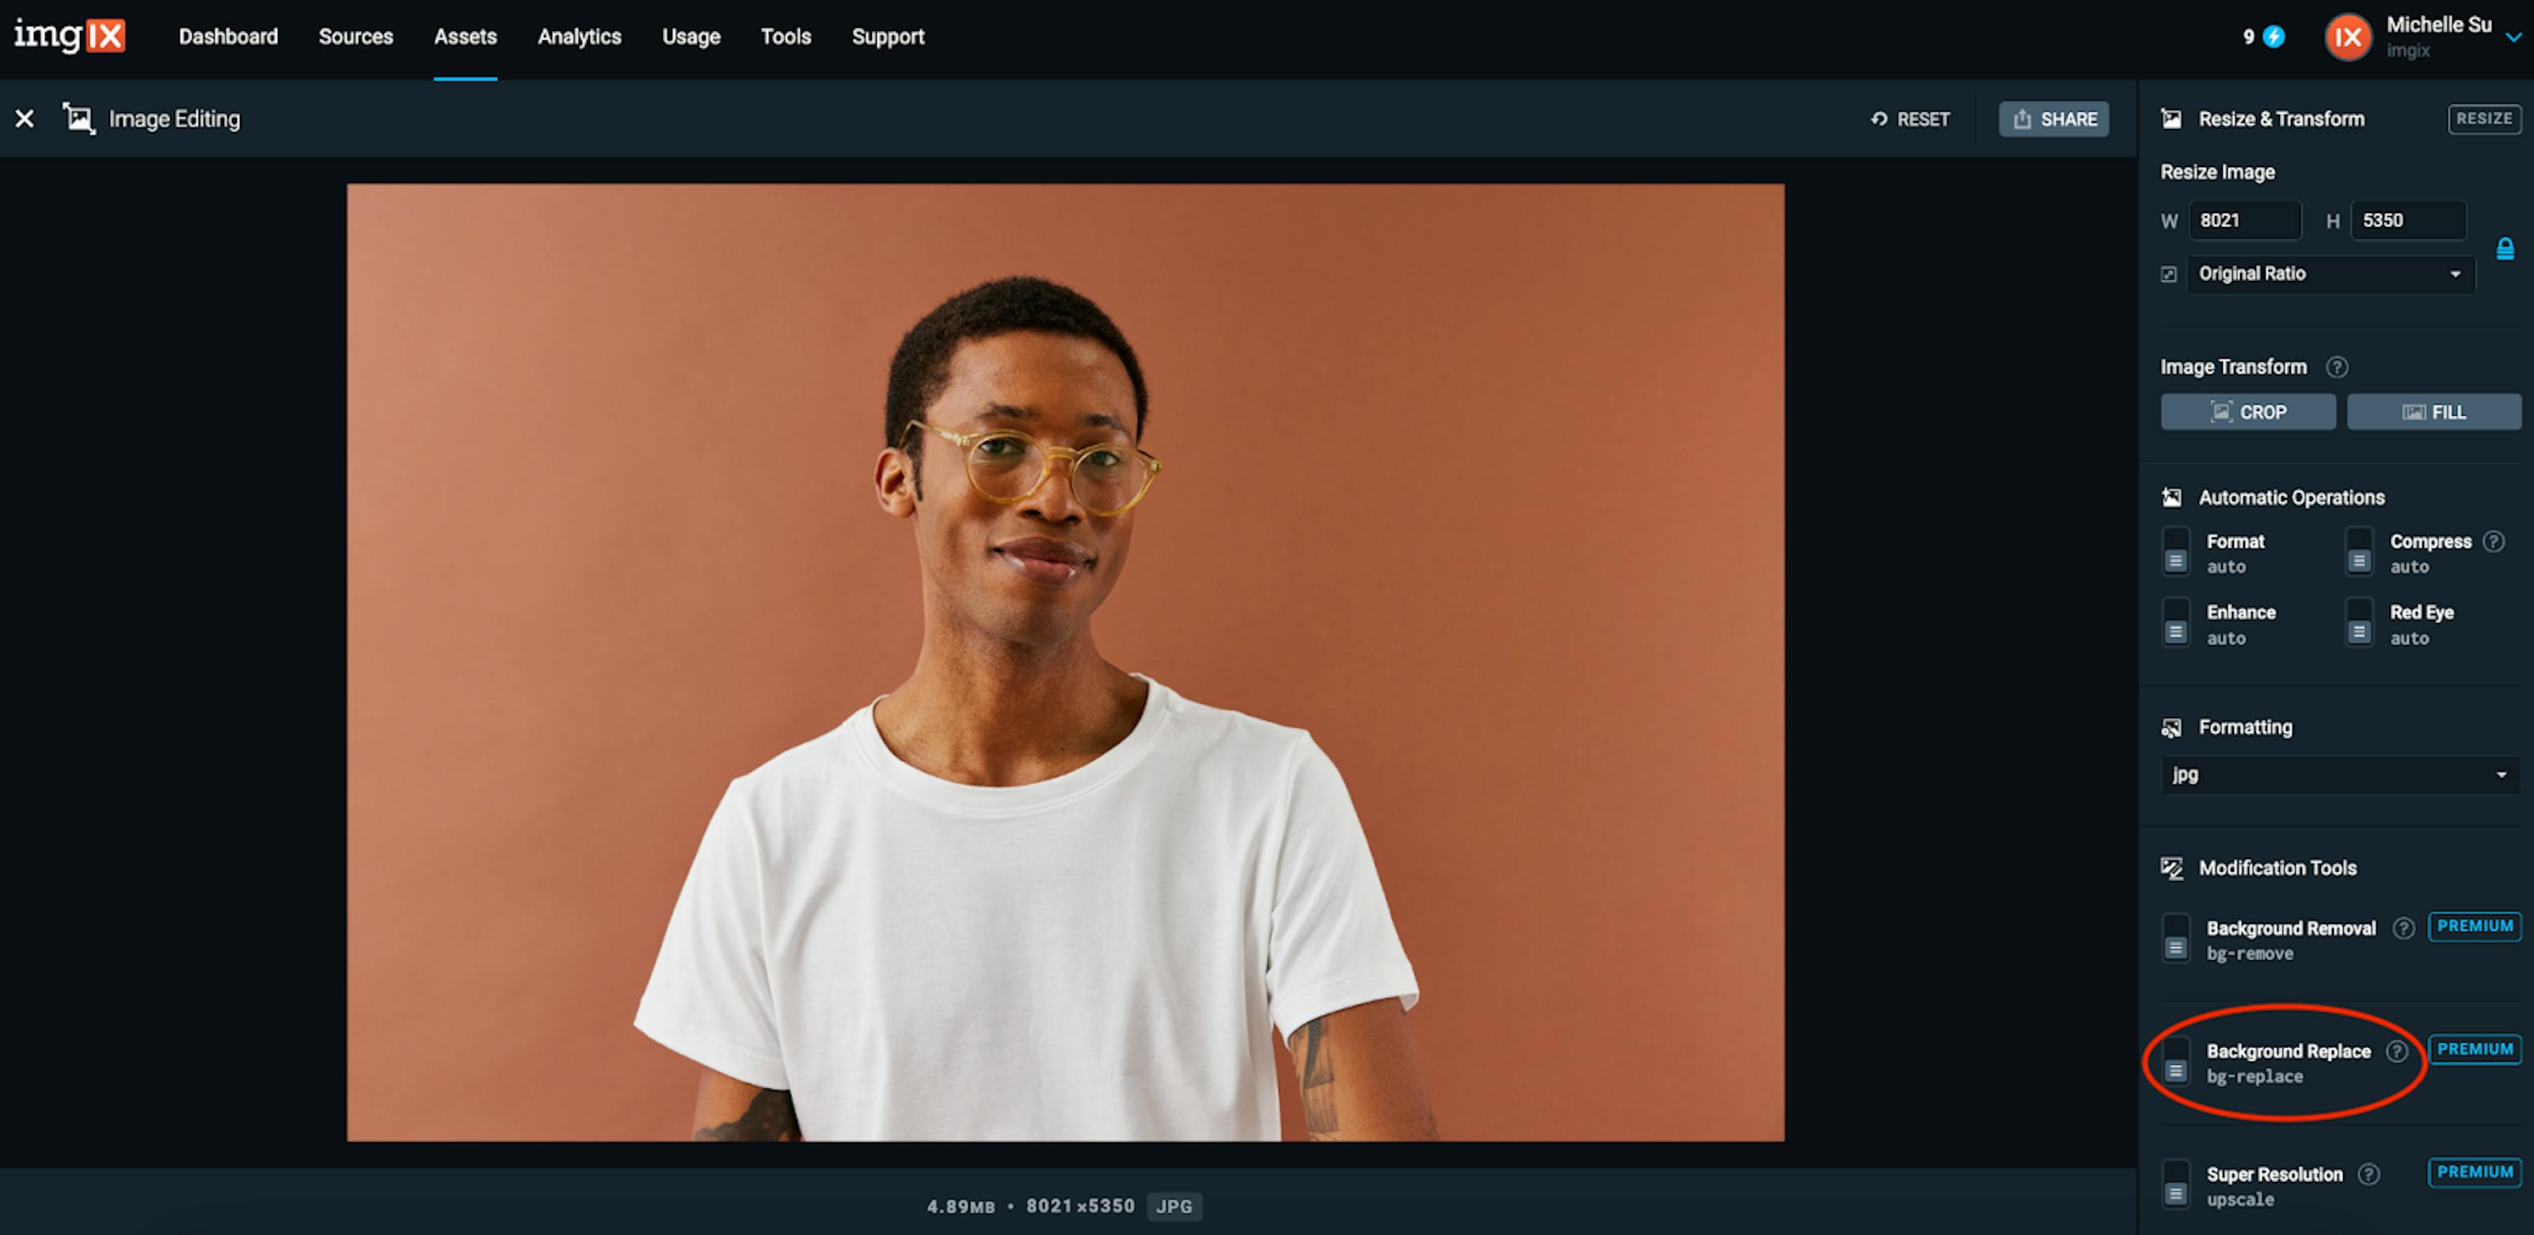This screenshot has height=1235, width=2534.
Task: Click the imgix logo
Action: [69, 36]
